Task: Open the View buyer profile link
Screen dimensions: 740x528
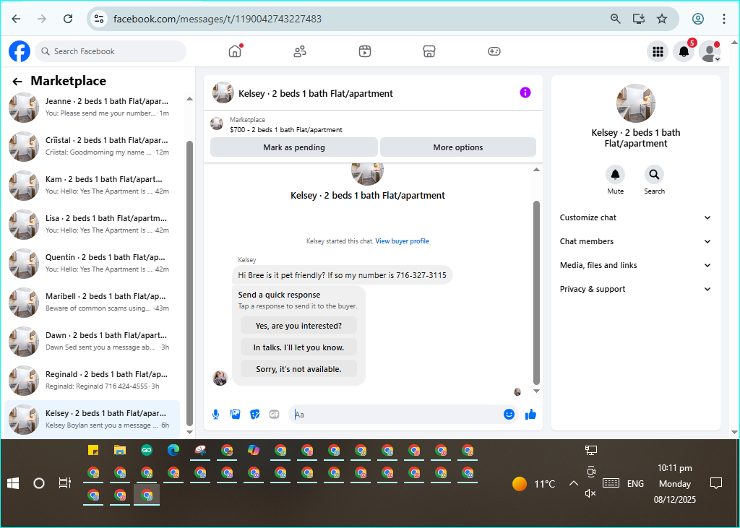Action: 402,241
